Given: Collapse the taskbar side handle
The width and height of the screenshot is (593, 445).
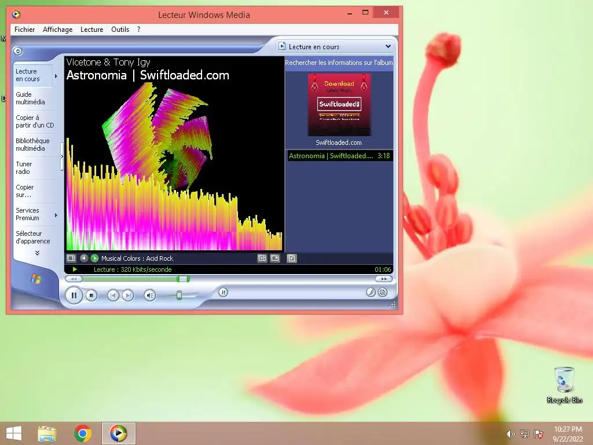Looking at the screenshot, I should (62, 156).
